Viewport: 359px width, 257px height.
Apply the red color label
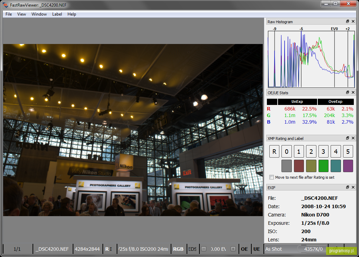(299, 166)
